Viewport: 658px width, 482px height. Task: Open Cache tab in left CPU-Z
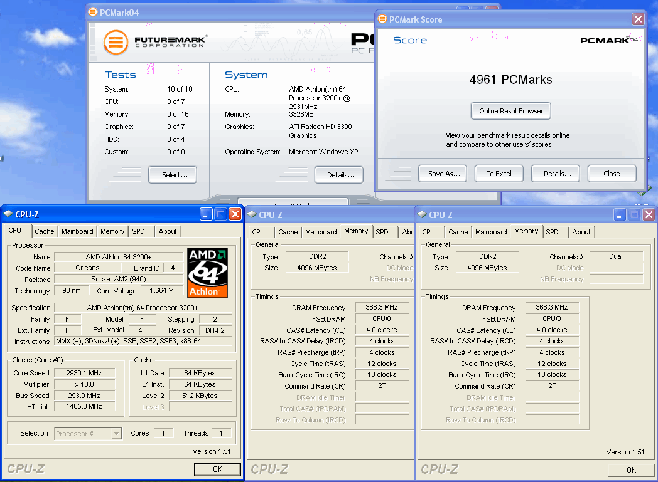coord(44,231)
